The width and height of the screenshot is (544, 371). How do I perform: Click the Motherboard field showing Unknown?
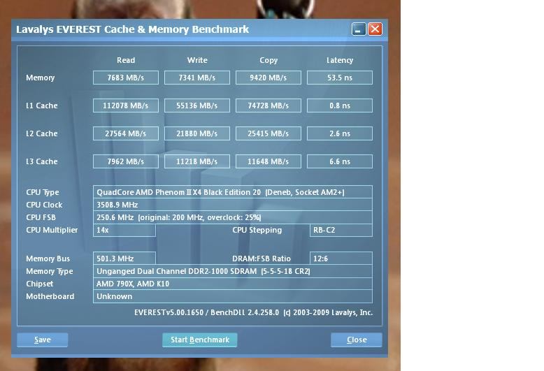pyautogui.click(x=233, y=296)
